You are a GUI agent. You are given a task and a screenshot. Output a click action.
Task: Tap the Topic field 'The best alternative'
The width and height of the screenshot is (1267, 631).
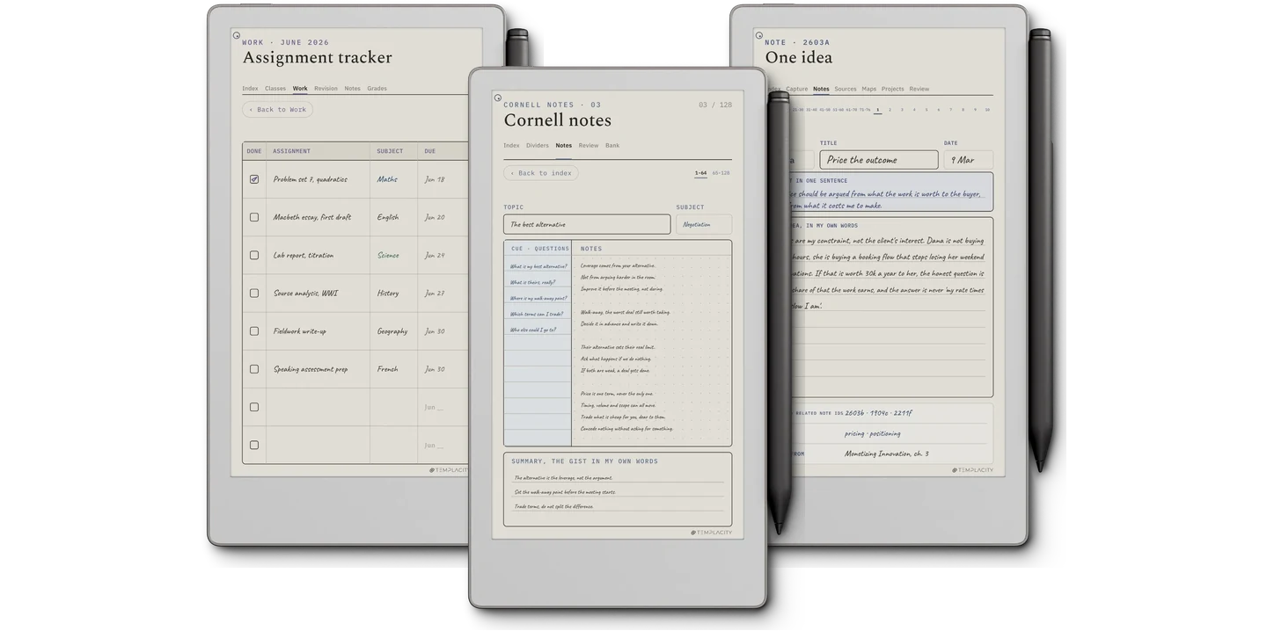(x=587, y=224)
